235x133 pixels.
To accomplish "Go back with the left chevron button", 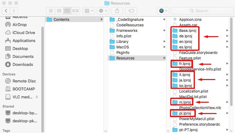I will (6, 11).
